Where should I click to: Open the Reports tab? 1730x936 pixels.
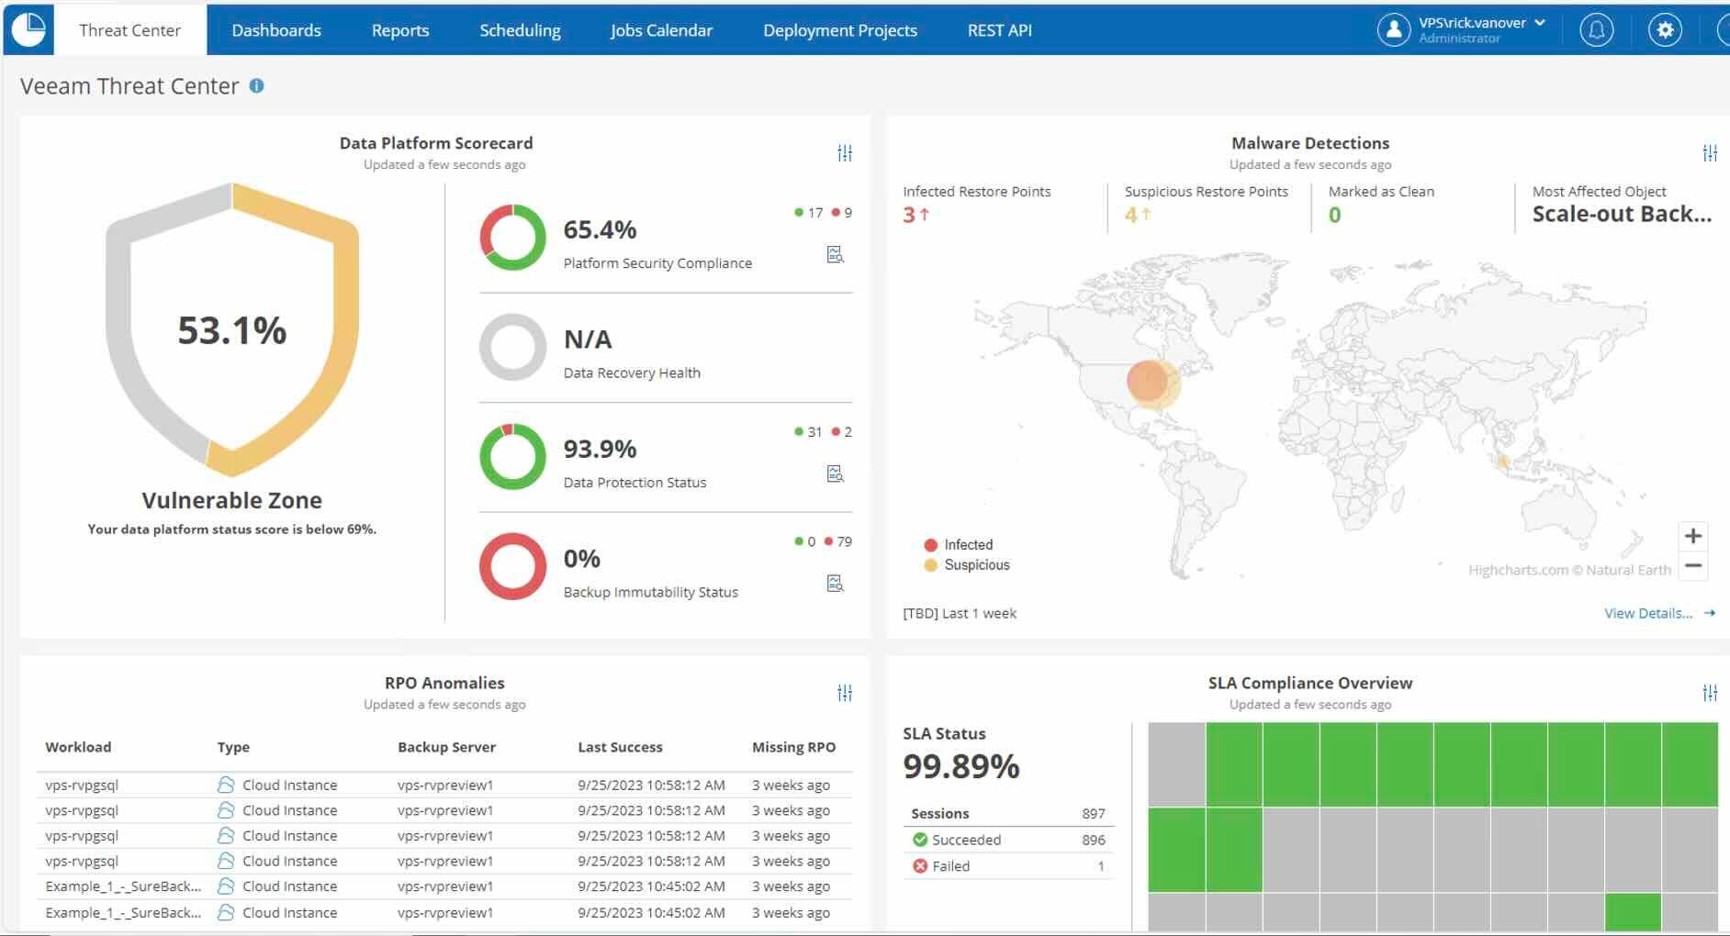[400, 30]
